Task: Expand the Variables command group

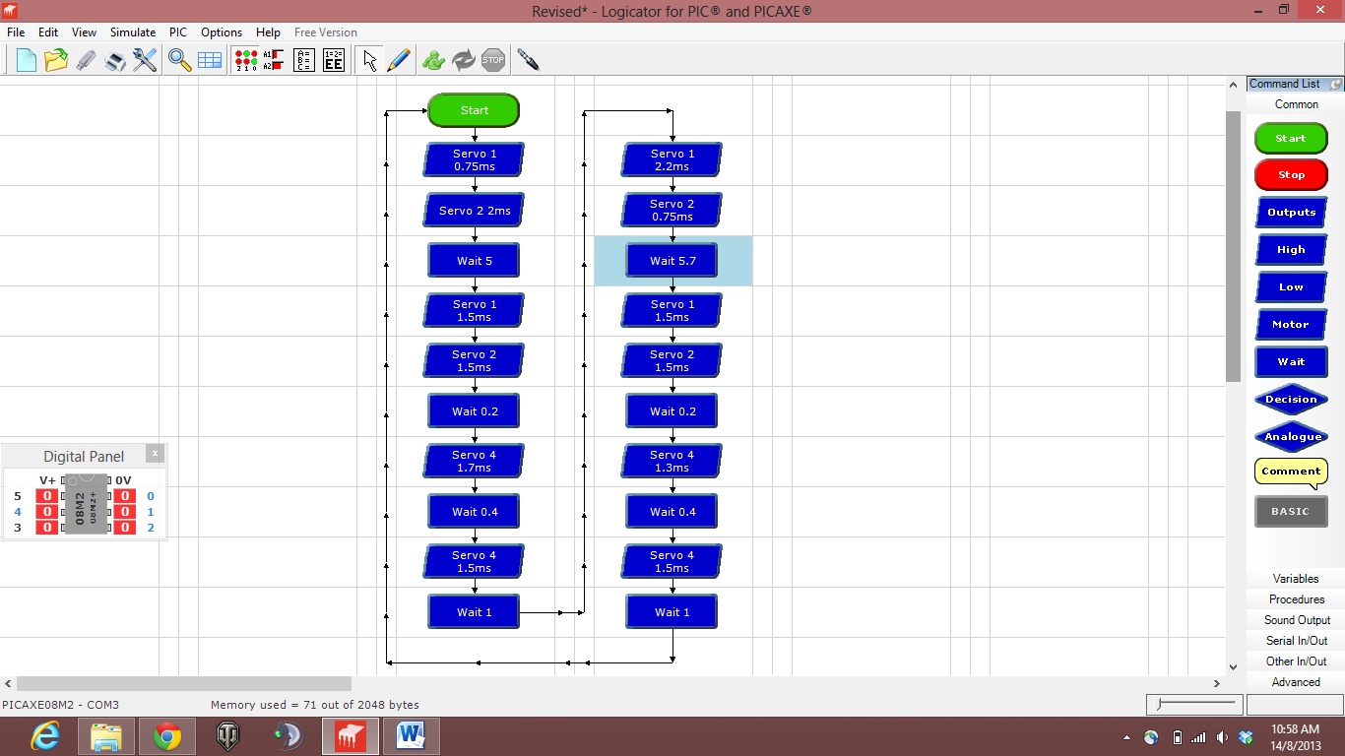Action: [x=1295, y=579]
